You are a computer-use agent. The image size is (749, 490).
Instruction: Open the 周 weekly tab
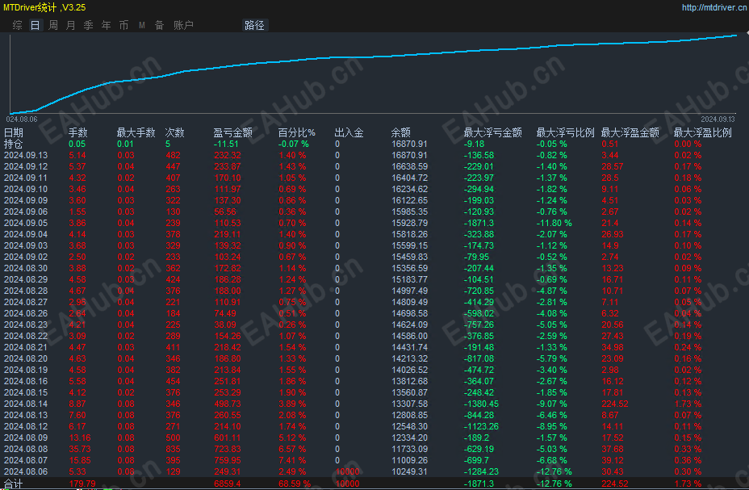pyautogui.click(x=53, y=25)
